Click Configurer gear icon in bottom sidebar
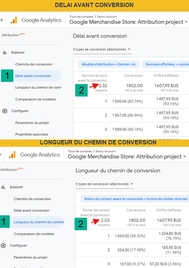The height and width of the screenshot is (268, 189). [3, 246]
